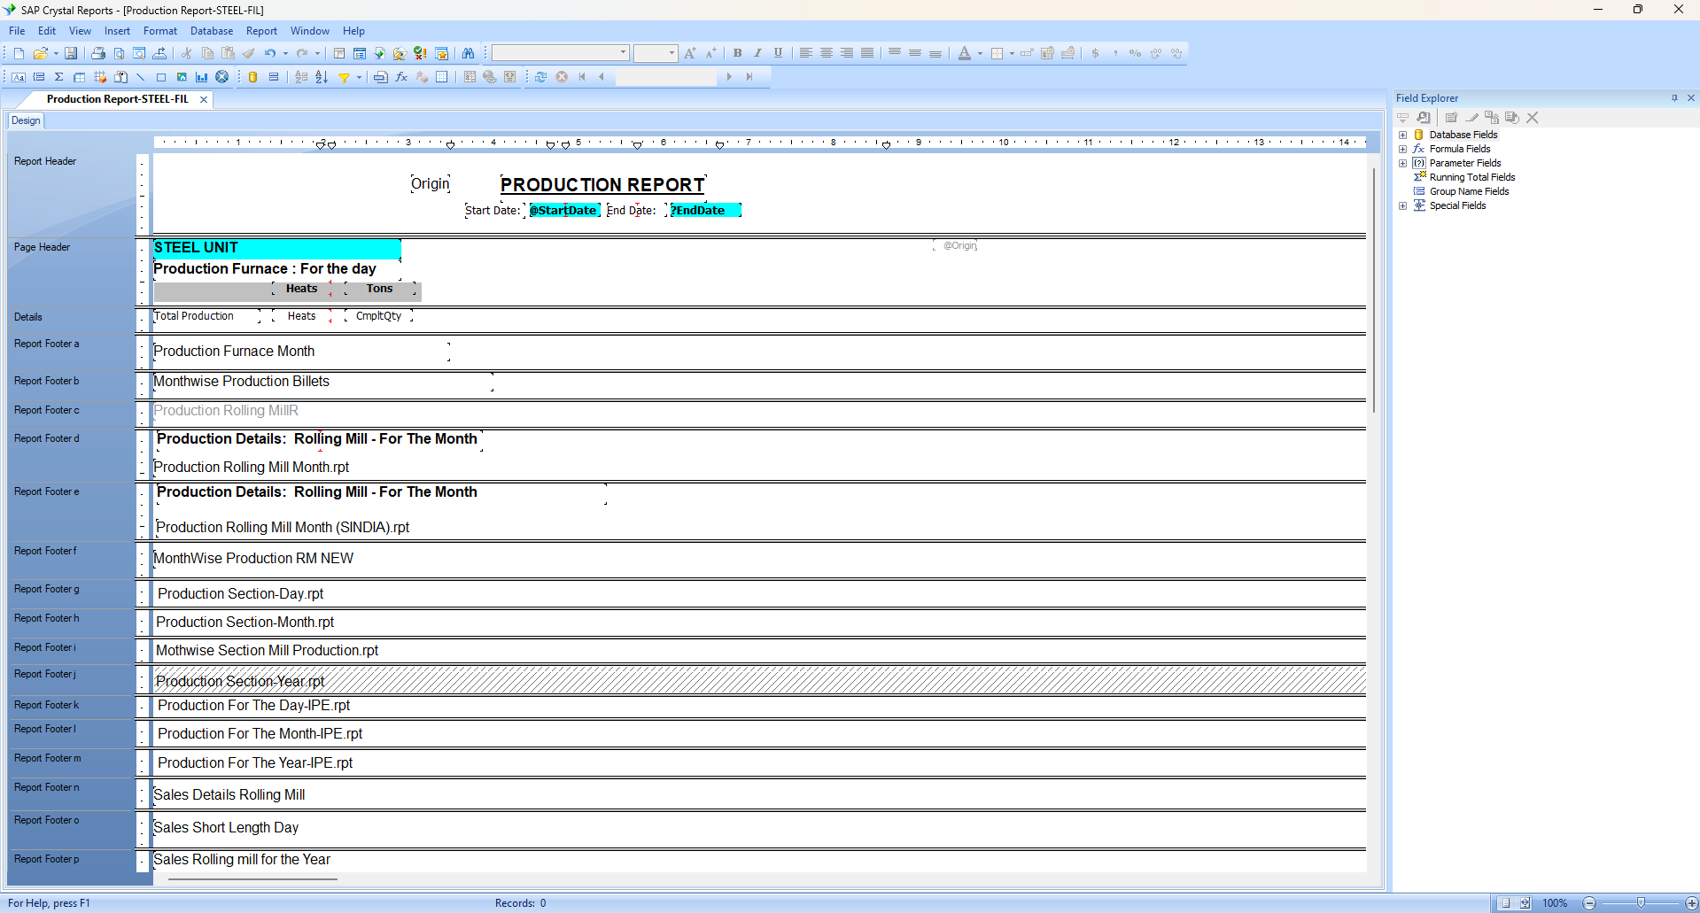Click the Format Painter brush icon
This screenshot has height=913, width=1700.
(249, 53)
